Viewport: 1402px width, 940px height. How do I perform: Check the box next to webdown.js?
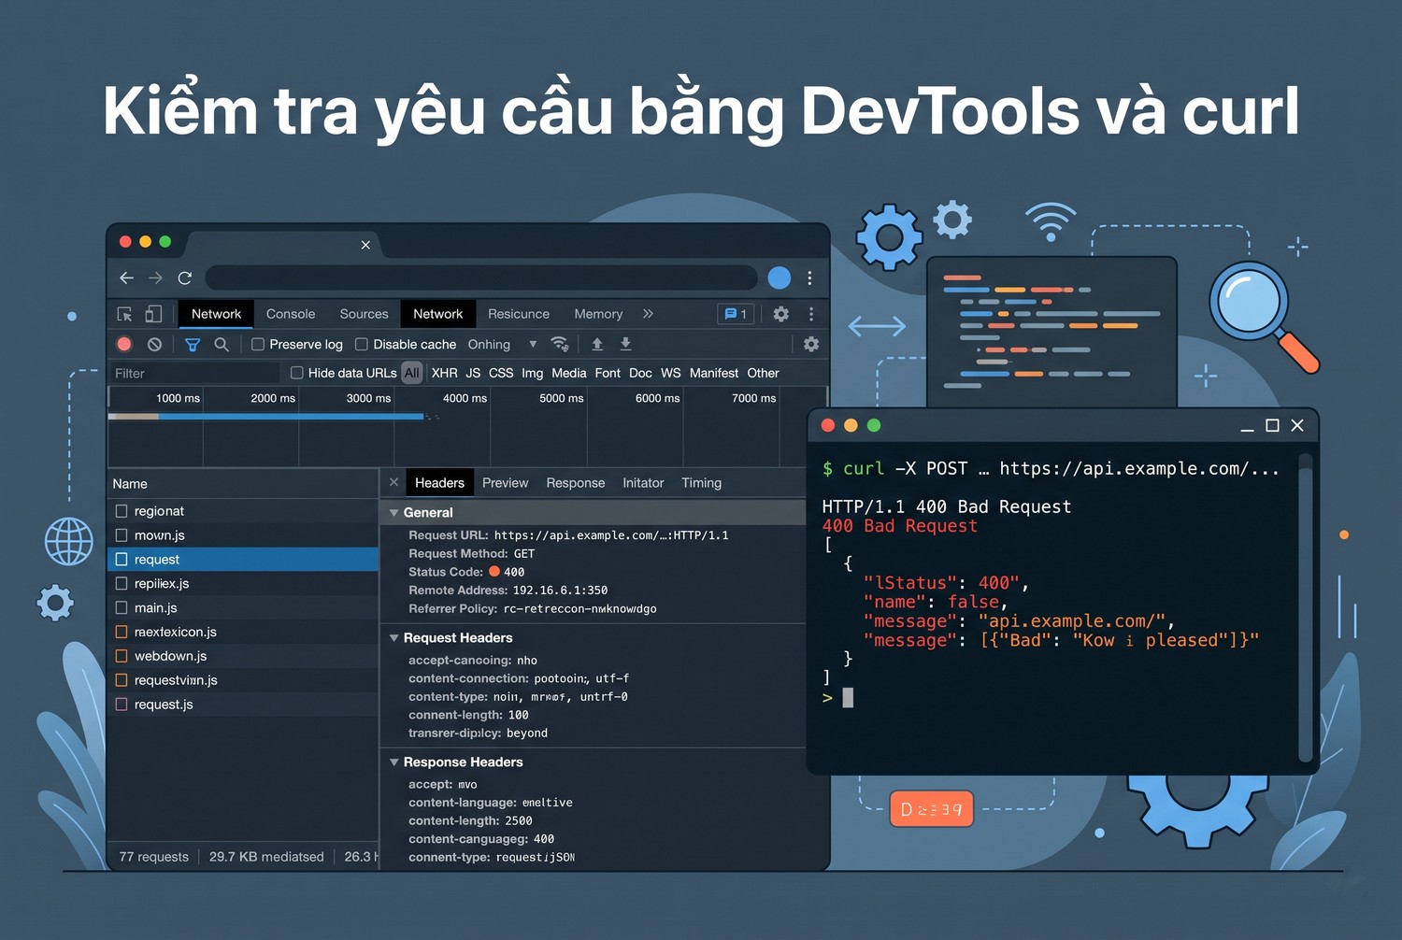coord(122,656)
